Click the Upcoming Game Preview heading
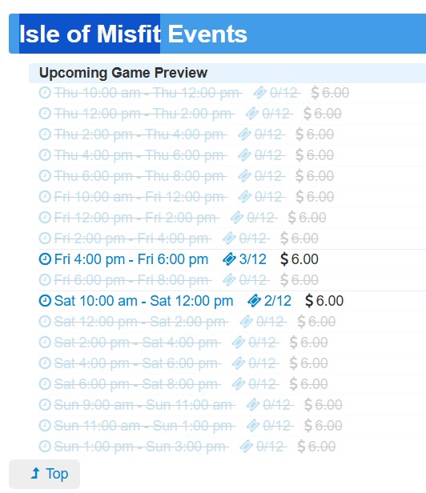This screenshot has height=493, width=426. pyautogui.click(x=123, y=73)
